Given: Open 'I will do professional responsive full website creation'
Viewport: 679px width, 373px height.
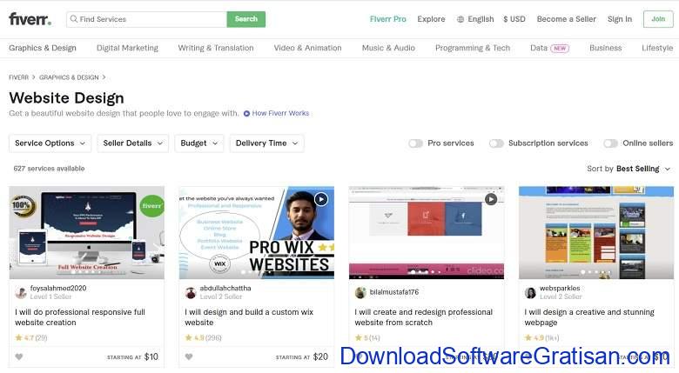Looking at the screenshot, I should tap(80, 317).
